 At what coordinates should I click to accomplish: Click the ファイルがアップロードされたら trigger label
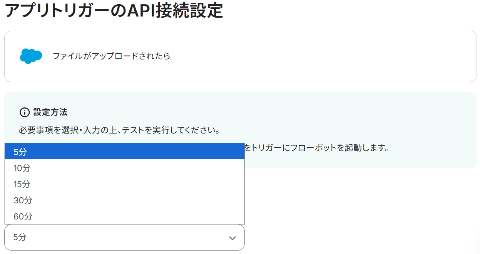pos(111,56)
